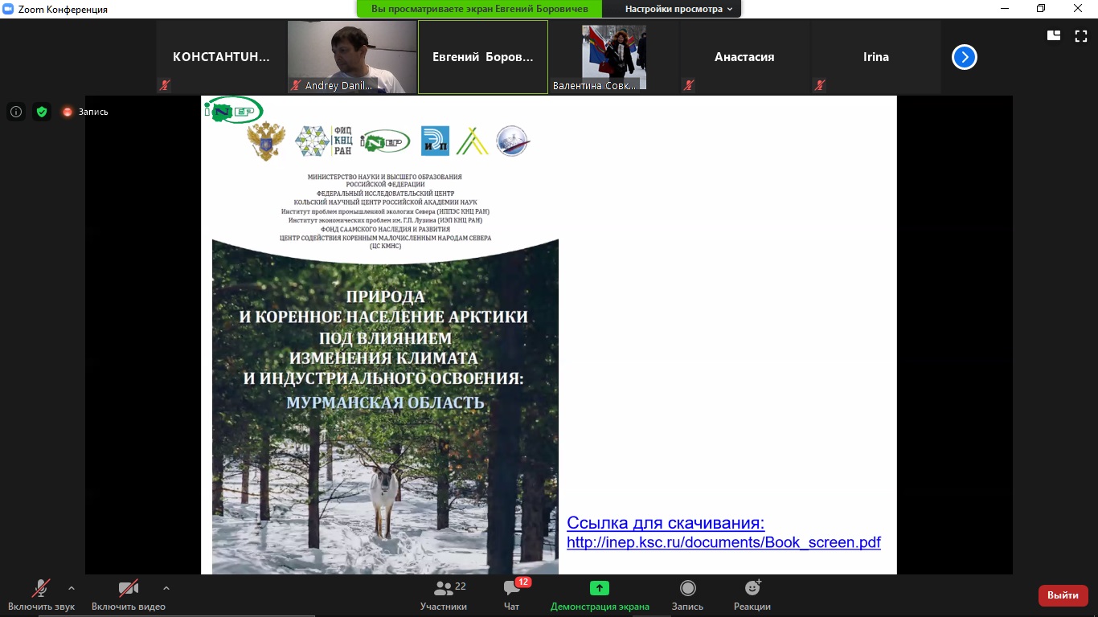Select Andrey Danil video thumbnail
This screenshot has width=1098, height=617.
(x=352, y=57)
